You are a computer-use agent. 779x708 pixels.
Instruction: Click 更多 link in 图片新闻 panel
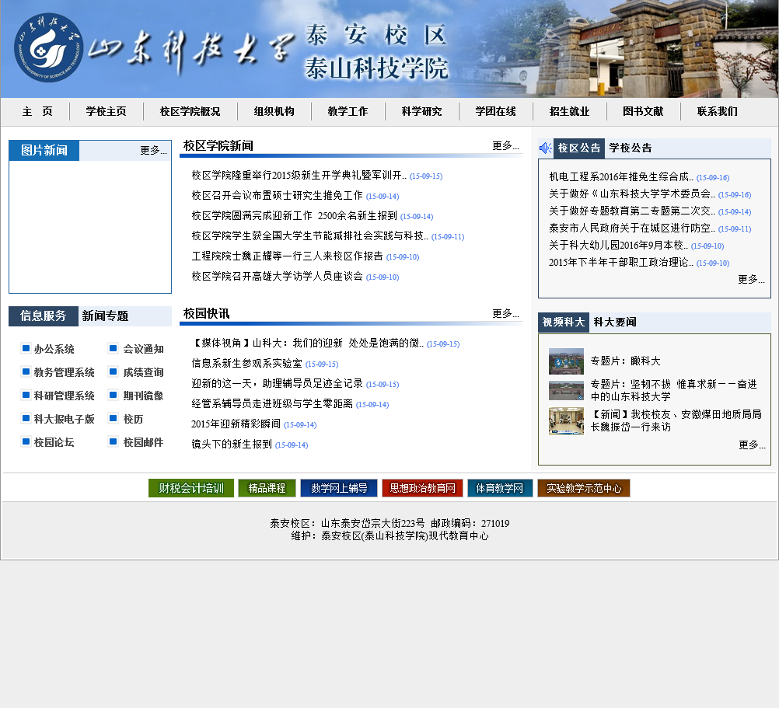click(153, 151)
